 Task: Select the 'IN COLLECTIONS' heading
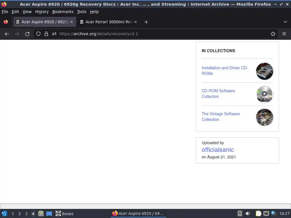click(218, 51)
